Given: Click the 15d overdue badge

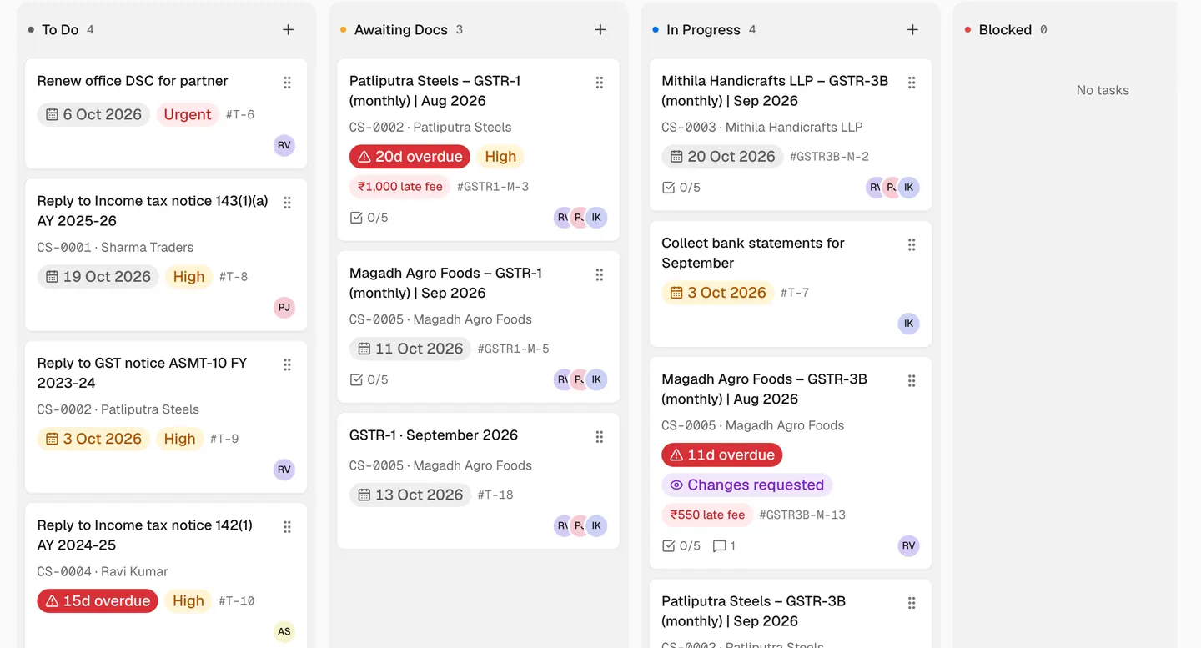Looking at the screenshot, I should click(98, 601).
